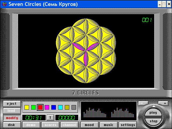The height and width of the screenshot is (129, 172).
Task: Click the magenta petal pointing upper-right
Action: pyautogui.click(x=93, y=46)
